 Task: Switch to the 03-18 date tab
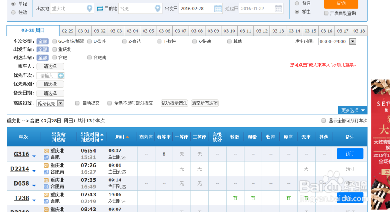click(359, 31)
